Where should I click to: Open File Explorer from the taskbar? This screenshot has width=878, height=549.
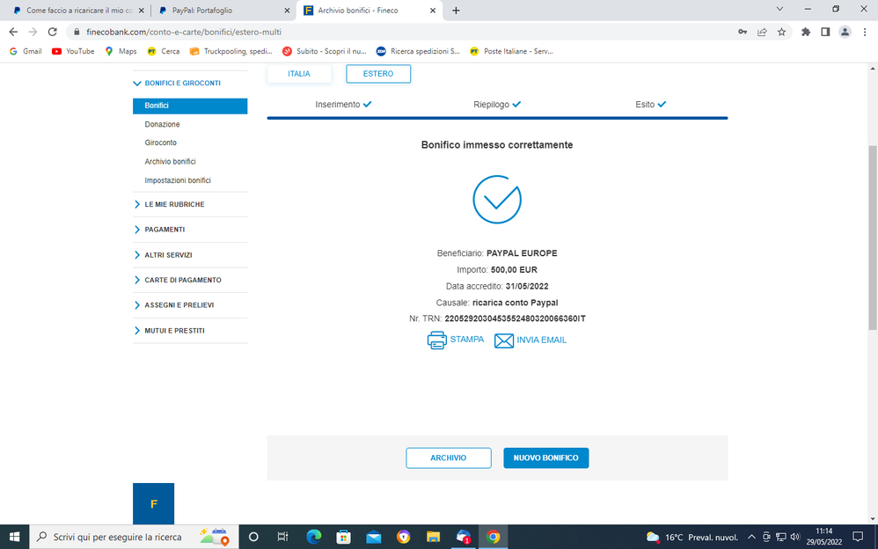[x=434, y=537]
